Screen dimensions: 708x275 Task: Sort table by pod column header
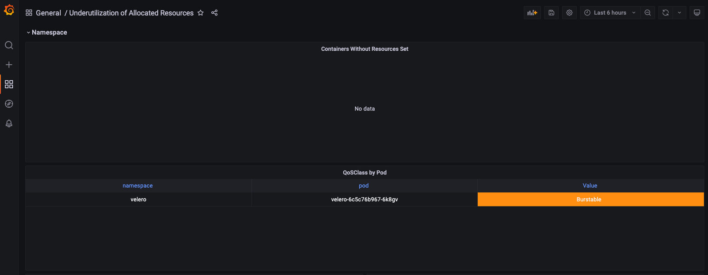click(364, 186)
